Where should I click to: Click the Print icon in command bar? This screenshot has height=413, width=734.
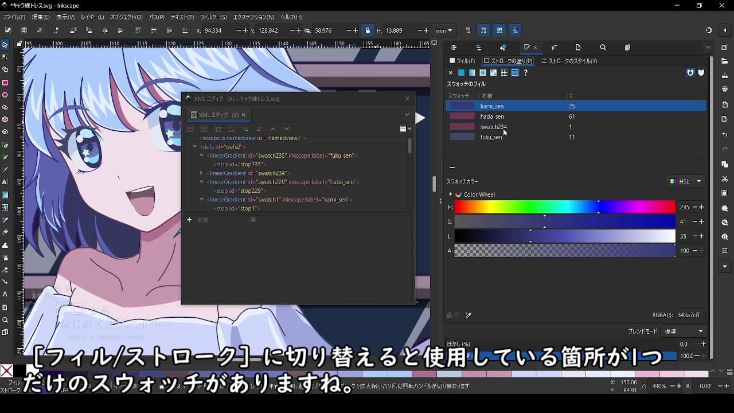pyautogui.click(x=725, y=89)
